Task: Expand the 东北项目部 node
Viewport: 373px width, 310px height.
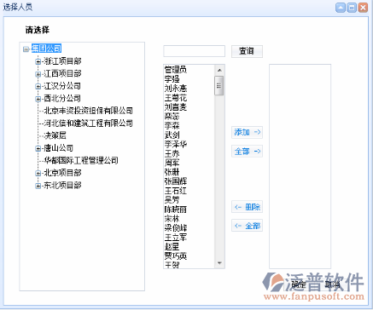Action: tap(38, 186)
